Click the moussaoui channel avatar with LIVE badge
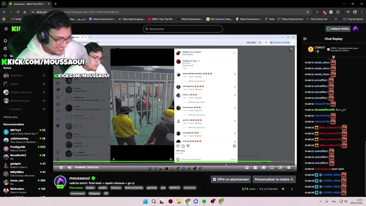The image size is (366, 206). coord(60,182)
